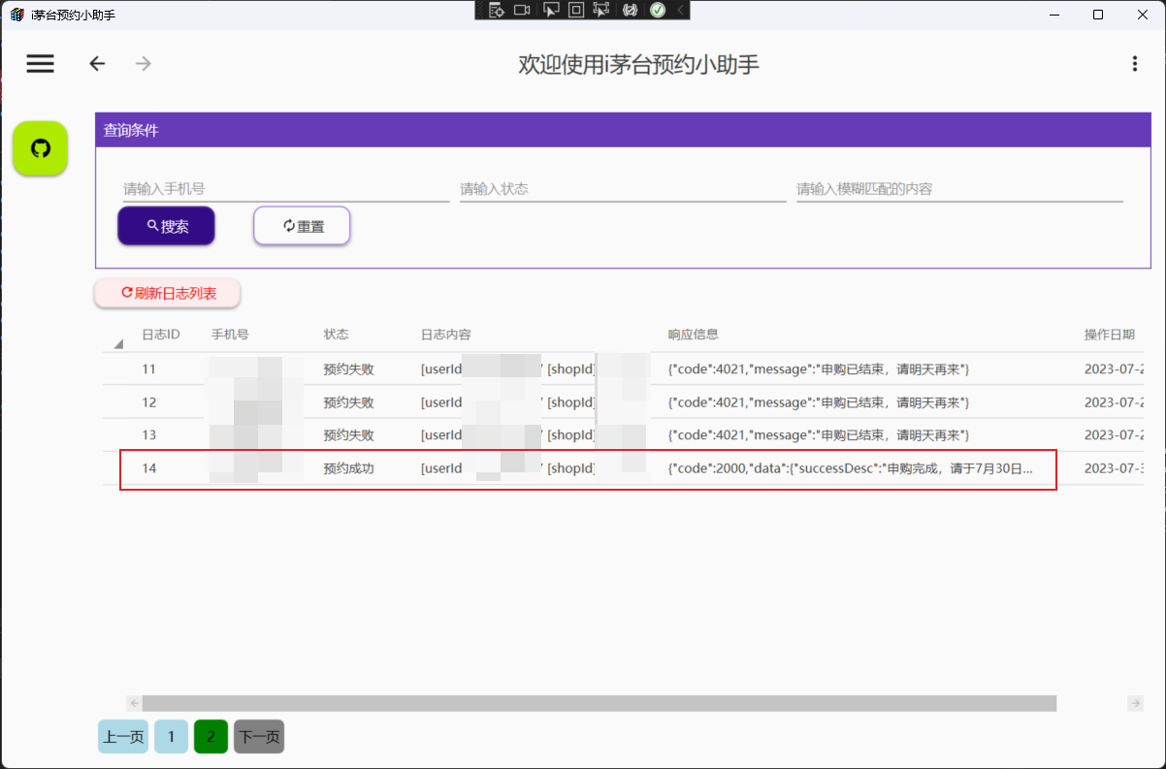This screenshot has width=1166, height=769.
Task: Click 预约成功 status cell in row 14
Action: coord(348,468)
